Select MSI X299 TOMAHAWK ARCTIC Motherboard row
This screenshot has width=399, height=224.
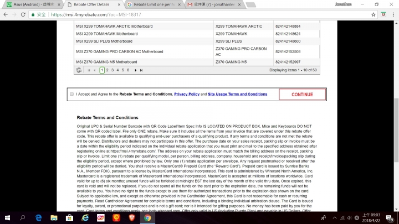coord(197,26)
